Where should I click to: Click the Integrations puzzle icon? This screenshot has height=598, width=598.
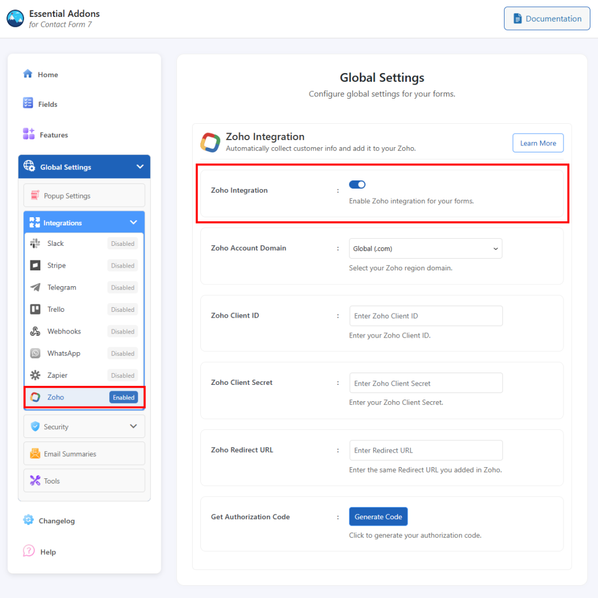[34, 222]
